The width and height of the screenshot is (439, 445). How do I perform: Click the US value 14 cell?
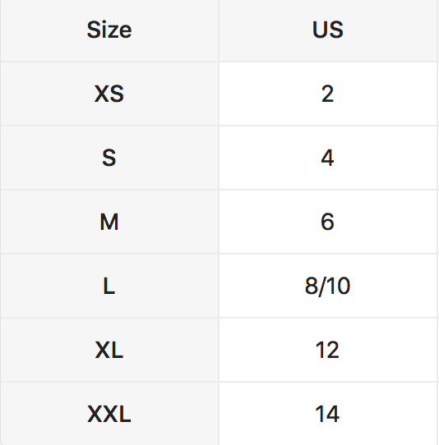328,414
